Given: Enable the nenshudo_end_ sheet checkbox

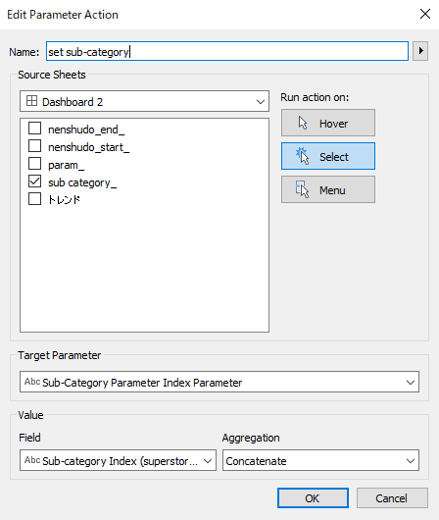Looking at the screenshot, I should pos(35,128).
